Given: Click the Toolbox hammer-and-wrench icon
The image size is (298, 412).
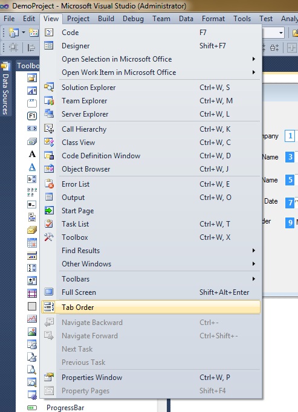Looking at the screenshot, I should pyautogui.click(x=49, y=237).
